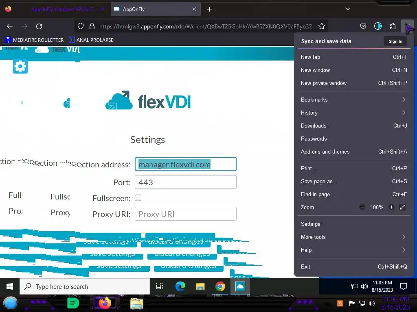Viewport: 417px width, 312px height.
Task: Open the remote notification center icon
Action: [x=404, y=286]
